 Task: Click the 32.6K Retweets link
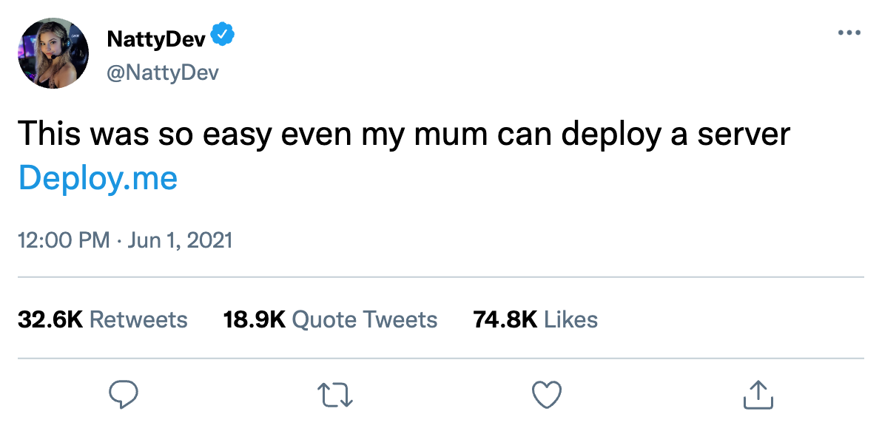pyautogui.click(x=102, y=319)
